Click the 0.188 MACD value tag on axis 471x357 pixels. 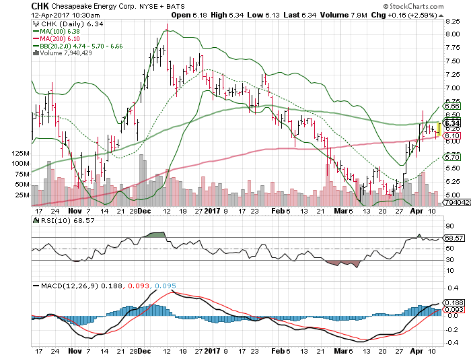454,303
